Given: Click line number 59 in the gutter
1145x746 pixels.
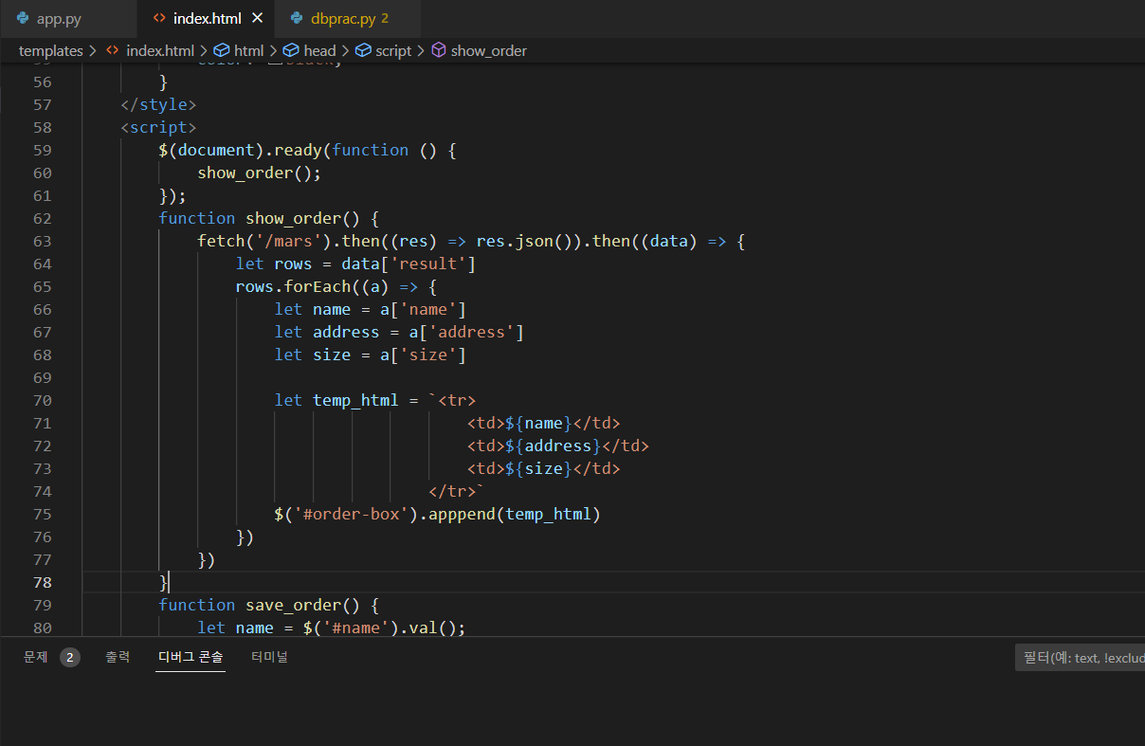Looking at the screenshot, I should (42, 150).
